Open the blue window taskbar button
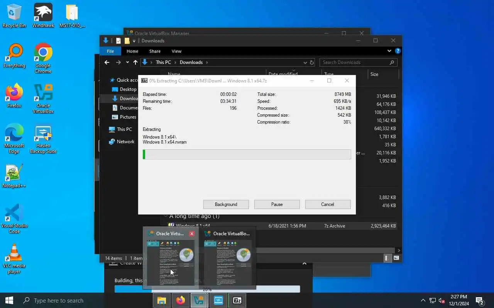 pyautogui.click(x=218, y=300)
